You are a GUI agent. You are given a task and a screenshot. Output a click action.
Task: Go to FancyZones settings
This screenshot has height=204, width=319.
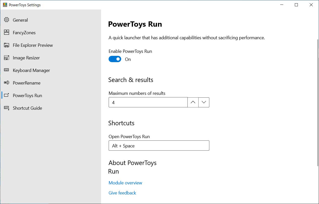(24, 33)
